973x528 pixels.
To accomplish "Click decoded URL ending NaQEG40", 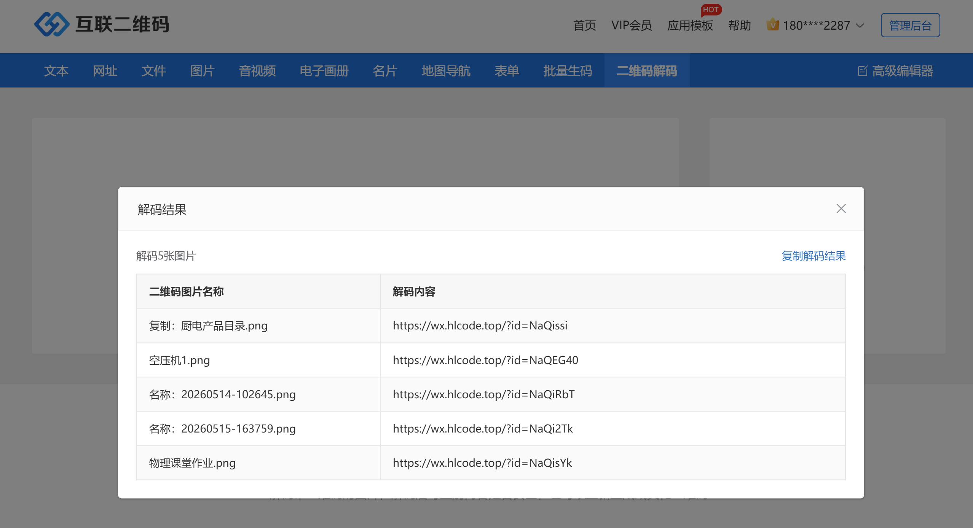I will (x=485, y=360).
